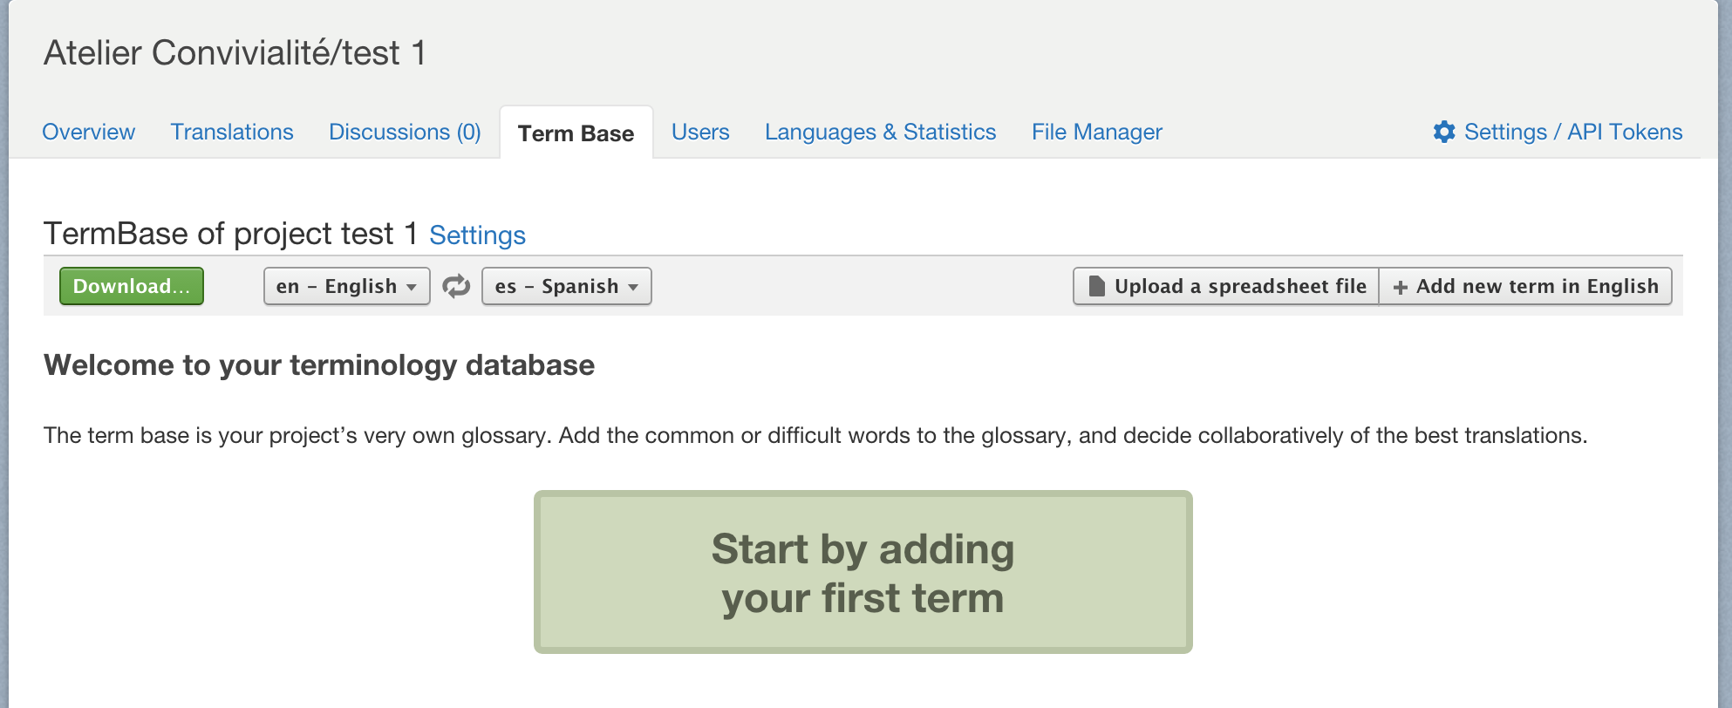Click the 'TermBase of project test 1' heading

231,234
